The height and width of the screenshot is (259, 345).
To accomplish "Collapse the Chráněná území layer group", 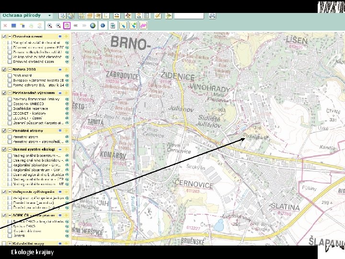I will 9,36.
